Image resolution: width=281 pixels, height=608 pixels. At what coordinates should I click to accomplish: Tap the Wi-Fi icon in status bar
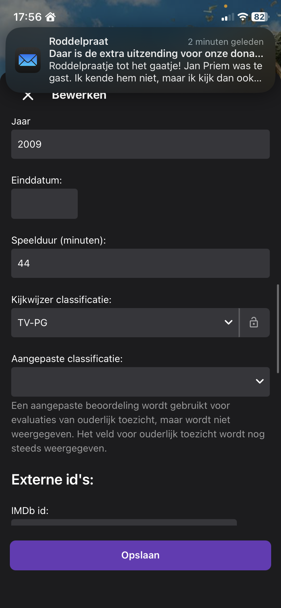[x=243, y=17]
